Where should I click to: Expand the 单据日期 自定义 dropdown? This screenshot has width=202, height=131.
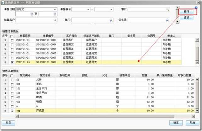pos(55,10)
